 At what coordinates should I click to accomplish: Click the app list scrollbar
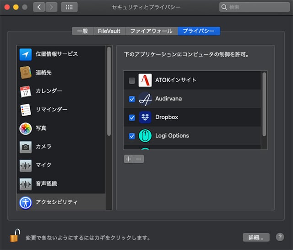[264, 105]
